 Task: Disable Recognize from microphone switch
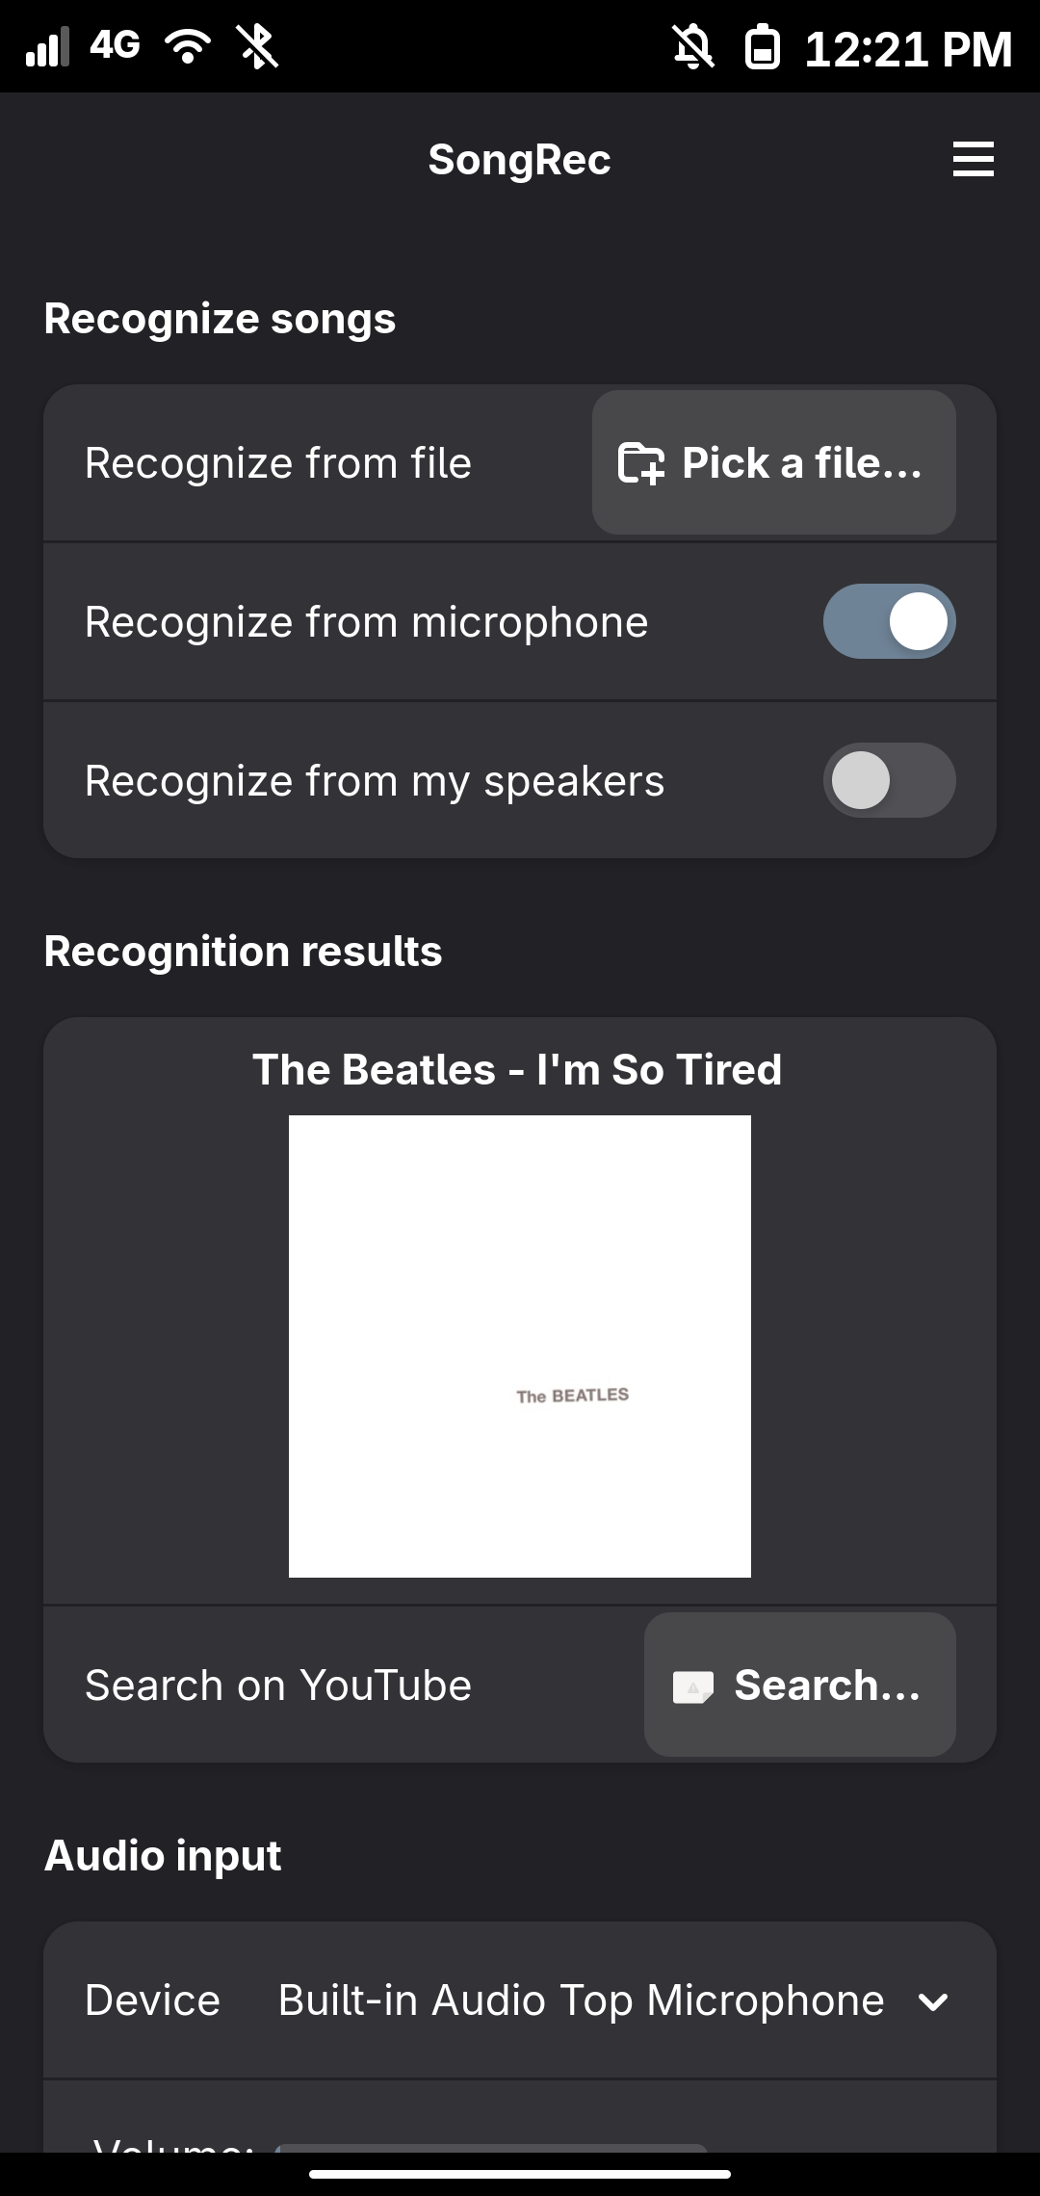point(889,621)
